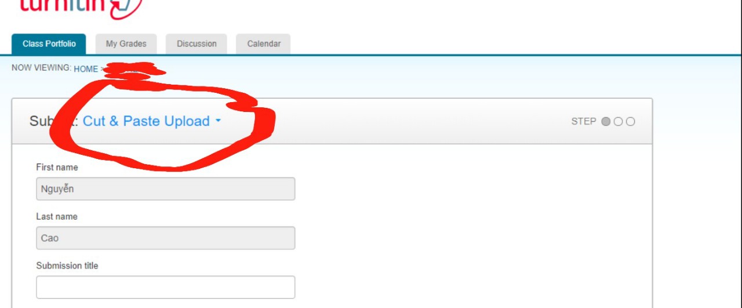
Task: Follow the HOME breadcrumb link
Action: (x=86, y=69)
